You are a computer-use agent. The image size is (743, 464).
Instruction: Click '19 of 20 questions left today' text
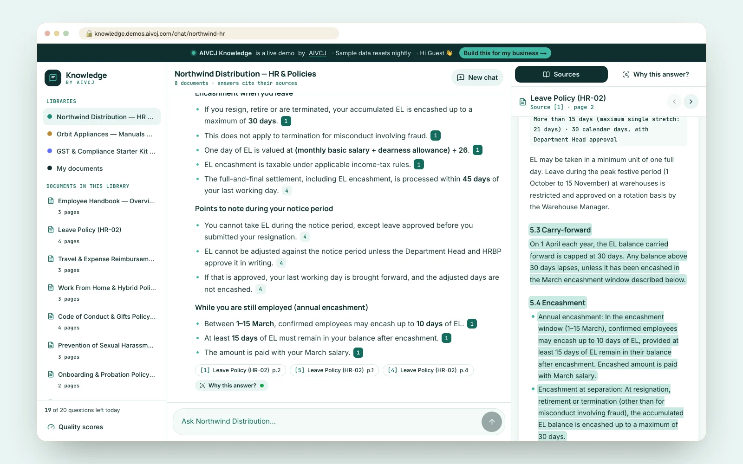tap(82, 410)
